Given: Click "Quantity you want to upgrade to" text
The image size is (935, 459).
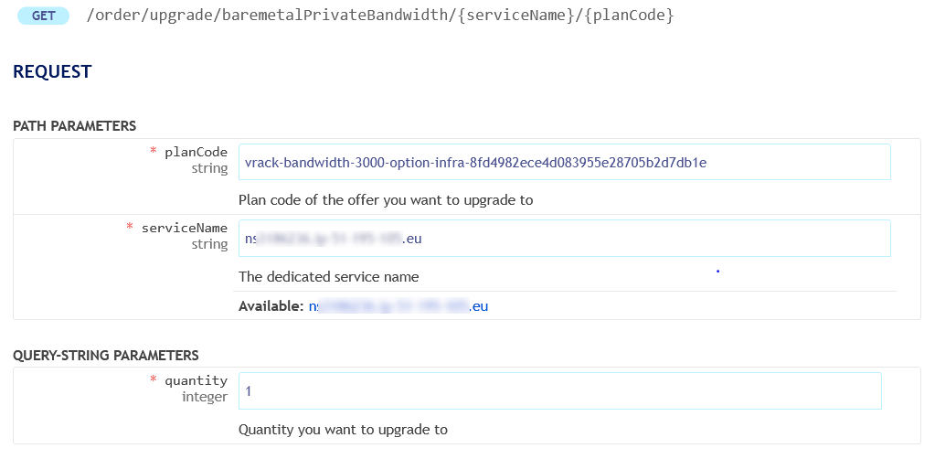Looking at the screenshot, I should [x=343, y=429].
